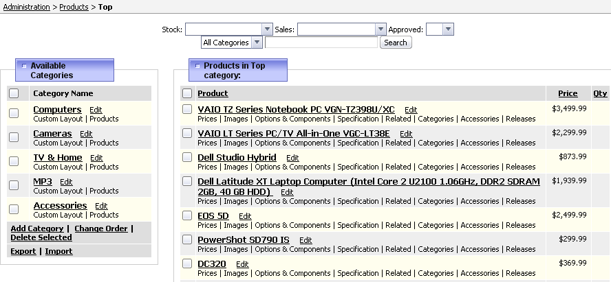Open the TV & Home category
Screen dimensions: 611x282
click(x=58, y=158)
